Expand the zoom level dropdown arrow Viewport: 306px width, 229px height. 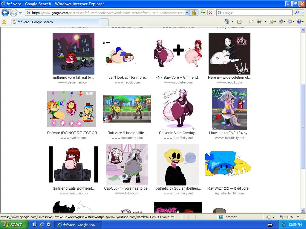click(298, 217)
